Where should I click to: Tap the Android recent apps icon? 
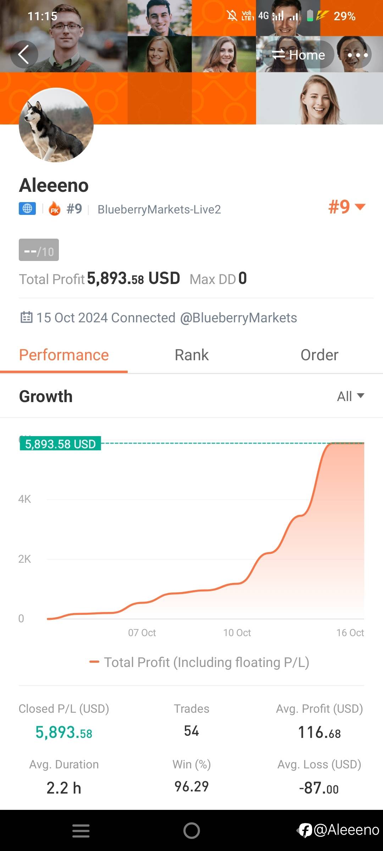(x=81, y=831)
